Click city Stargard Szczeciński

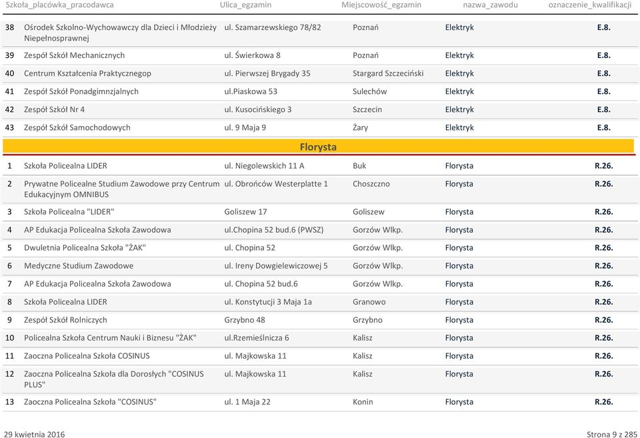click(388, 73)
